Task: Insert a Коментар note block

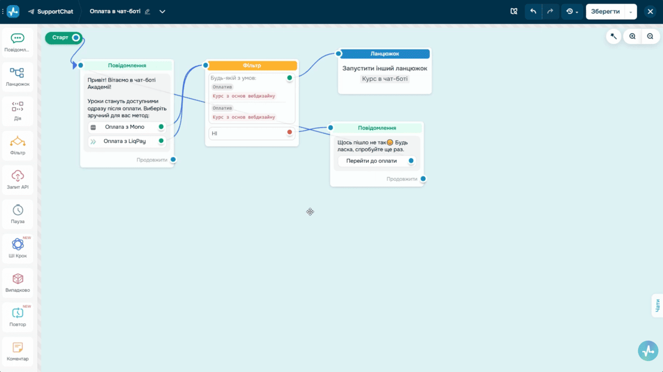Action: point(18,352)
